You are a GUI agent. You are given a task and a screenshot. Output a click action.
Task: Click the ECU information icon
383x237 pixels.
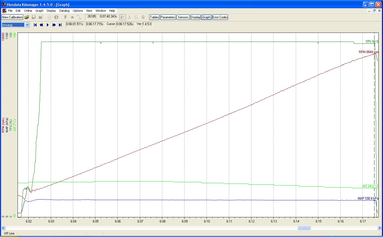56,17
